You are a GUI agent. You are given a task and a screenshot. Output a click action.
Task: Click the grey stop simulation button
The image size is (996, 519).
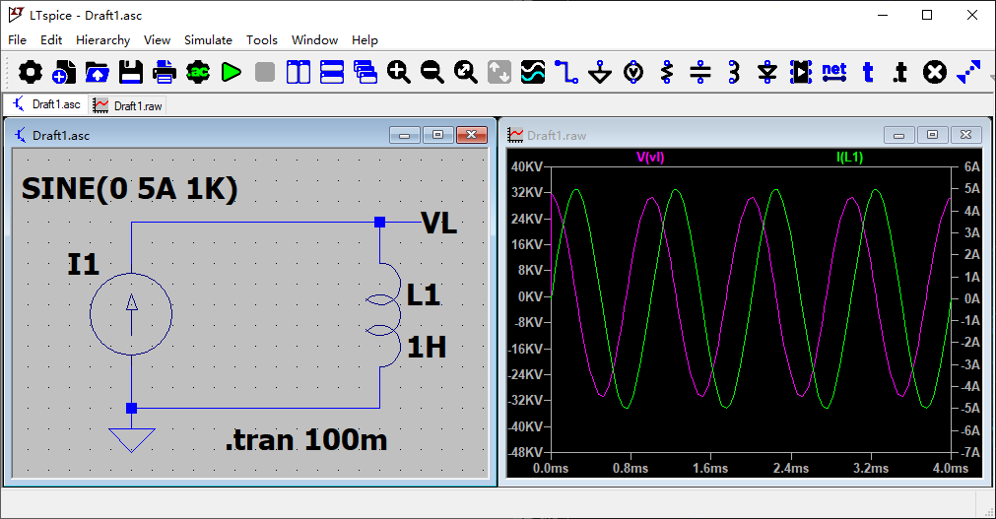[265, 72]
